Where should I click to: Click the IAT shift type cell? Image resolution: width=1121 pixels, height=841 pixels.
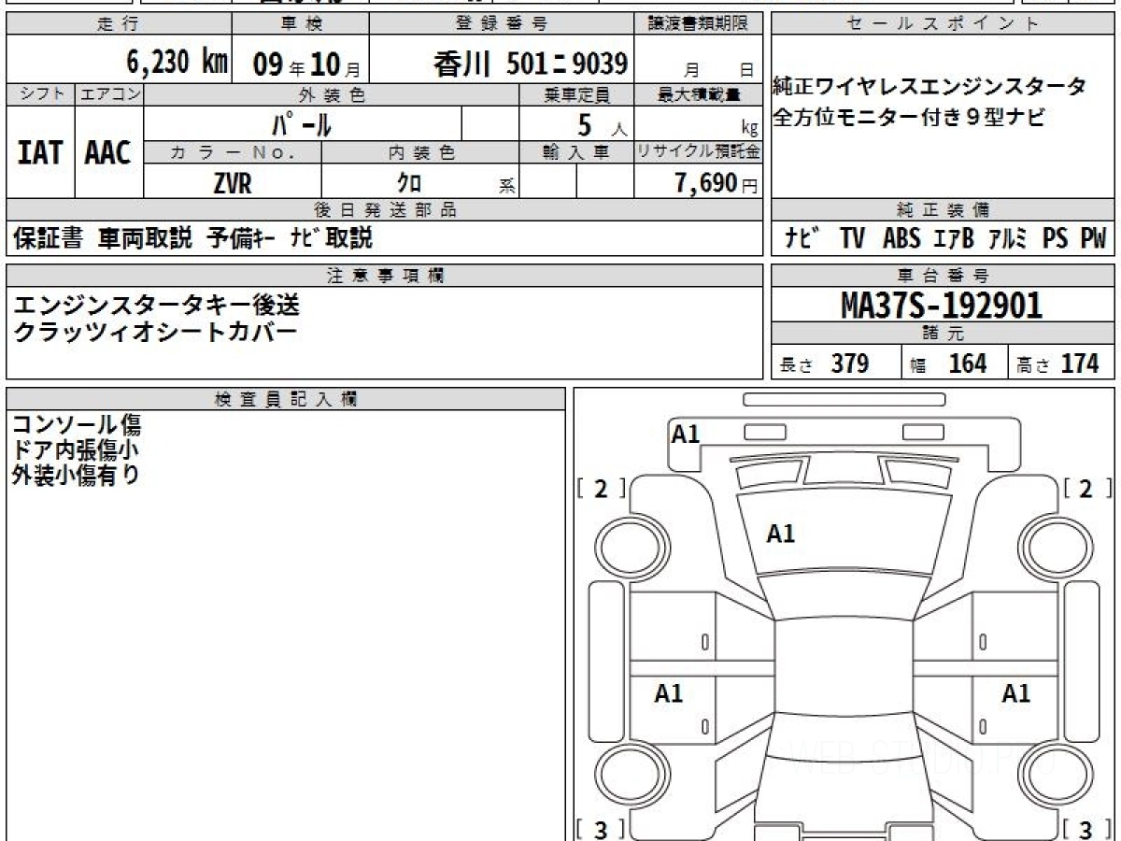point(40,152)
